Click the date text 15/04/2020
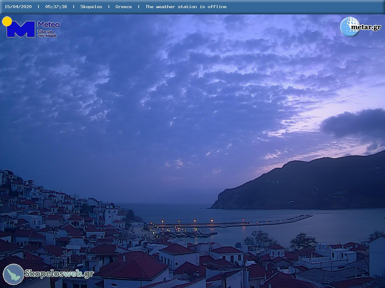Screen dimensions: 385x288 pos(18,7)
